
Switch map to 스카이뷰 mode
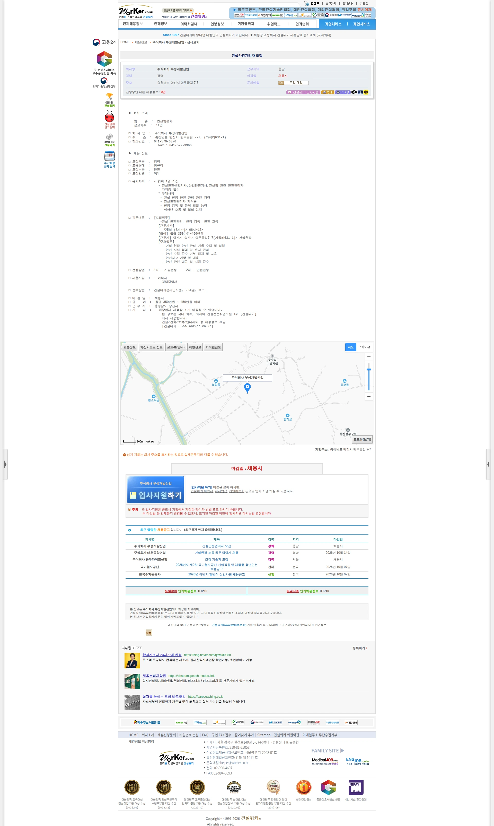point(364,347)
